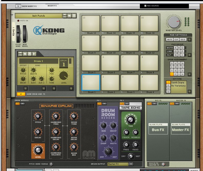Trigger pad 7 labeled Drum 7
This screenshot has height=171, width=203.
pyautogui.click(x=130, y=63)
